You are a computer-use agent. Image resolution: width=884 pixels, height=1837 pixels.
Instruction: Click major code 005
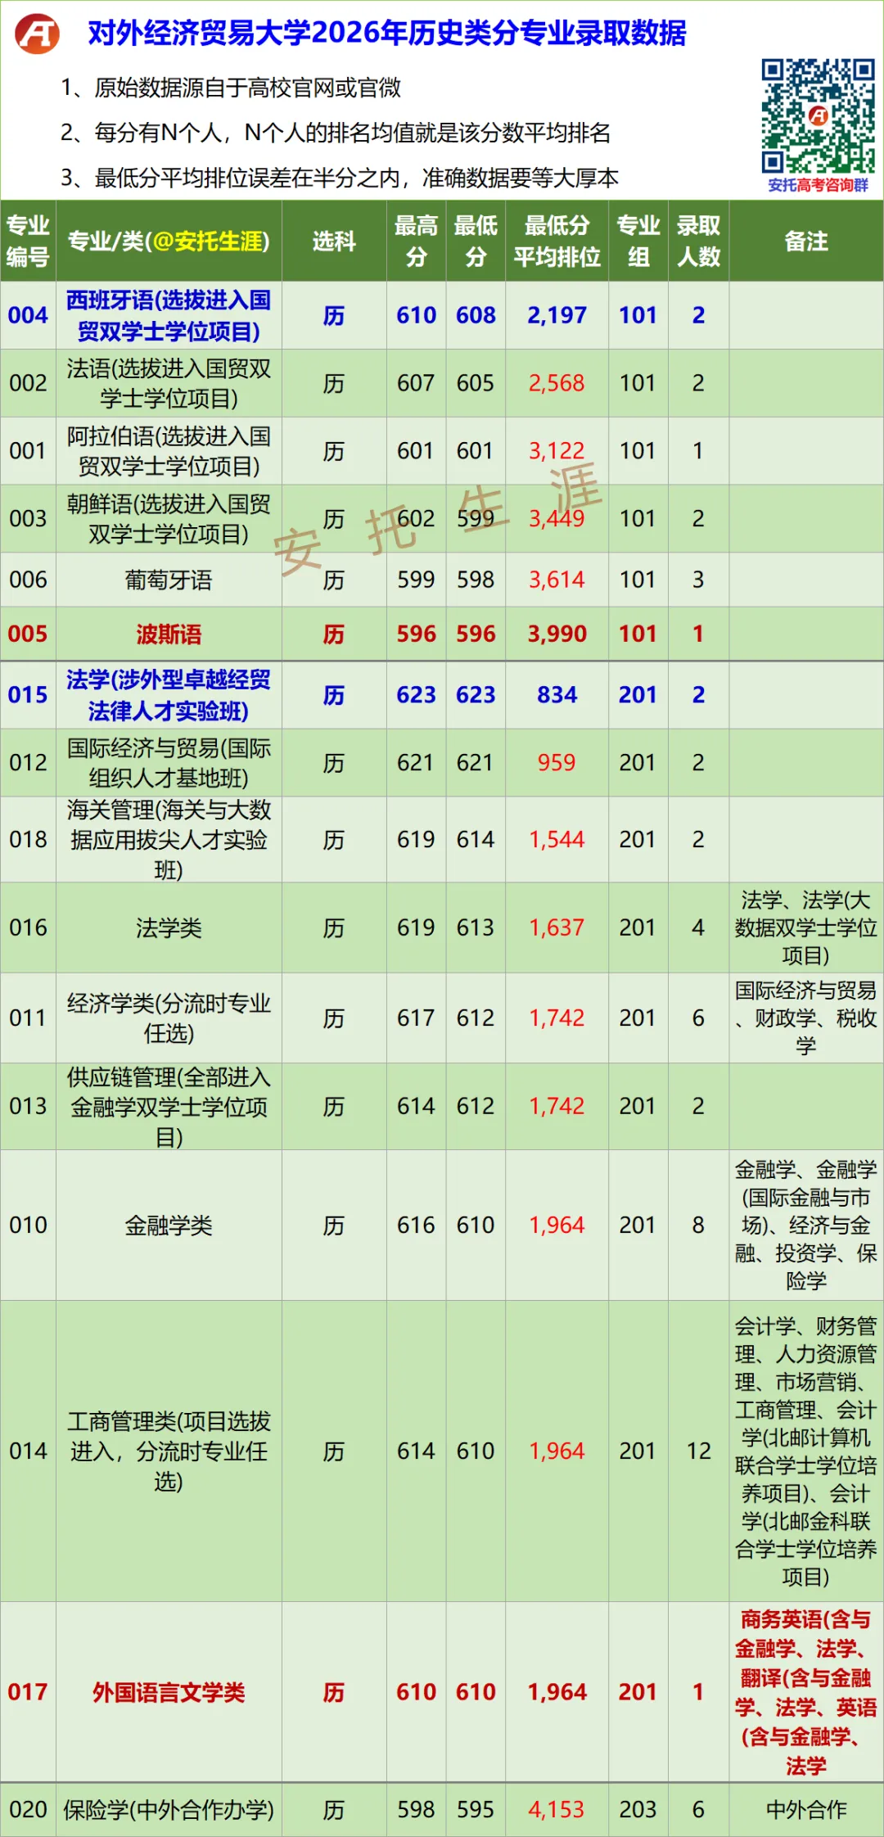(x=28, y=634)
